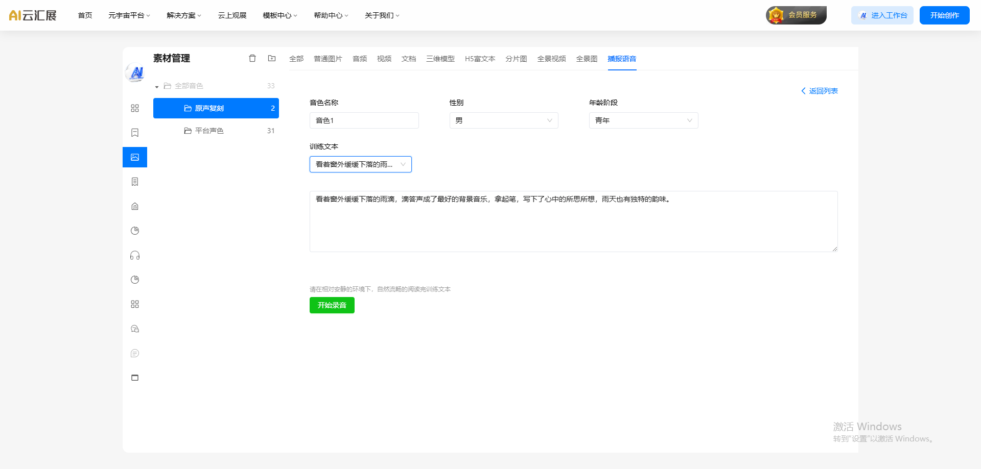This screenshot has width=981, height=469.
Task: Click the receipt document icon in sidebar
Action: [135, 182]
